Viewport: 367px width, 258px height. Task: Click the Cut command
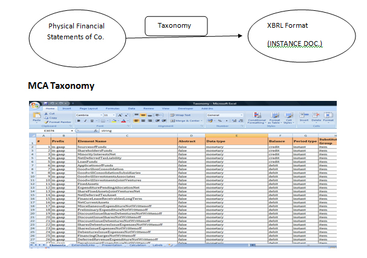coord(52,113)
